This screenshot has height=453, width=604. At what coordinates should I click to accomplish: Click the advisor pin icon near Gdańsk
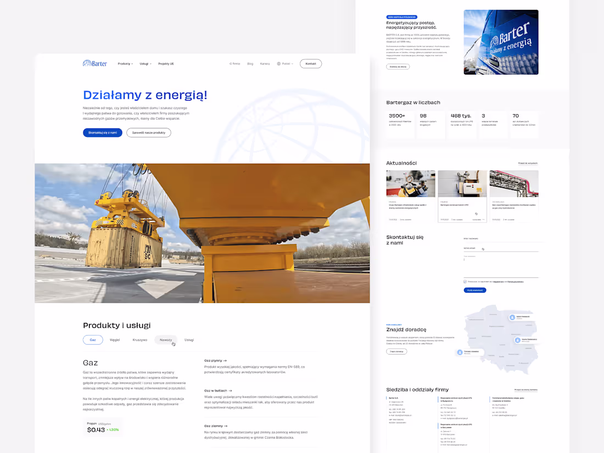[512, 317]
